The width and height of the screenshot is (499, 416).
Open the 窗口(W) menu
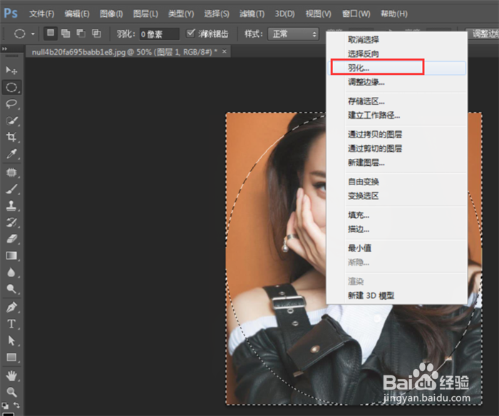[x=356, y=14]
